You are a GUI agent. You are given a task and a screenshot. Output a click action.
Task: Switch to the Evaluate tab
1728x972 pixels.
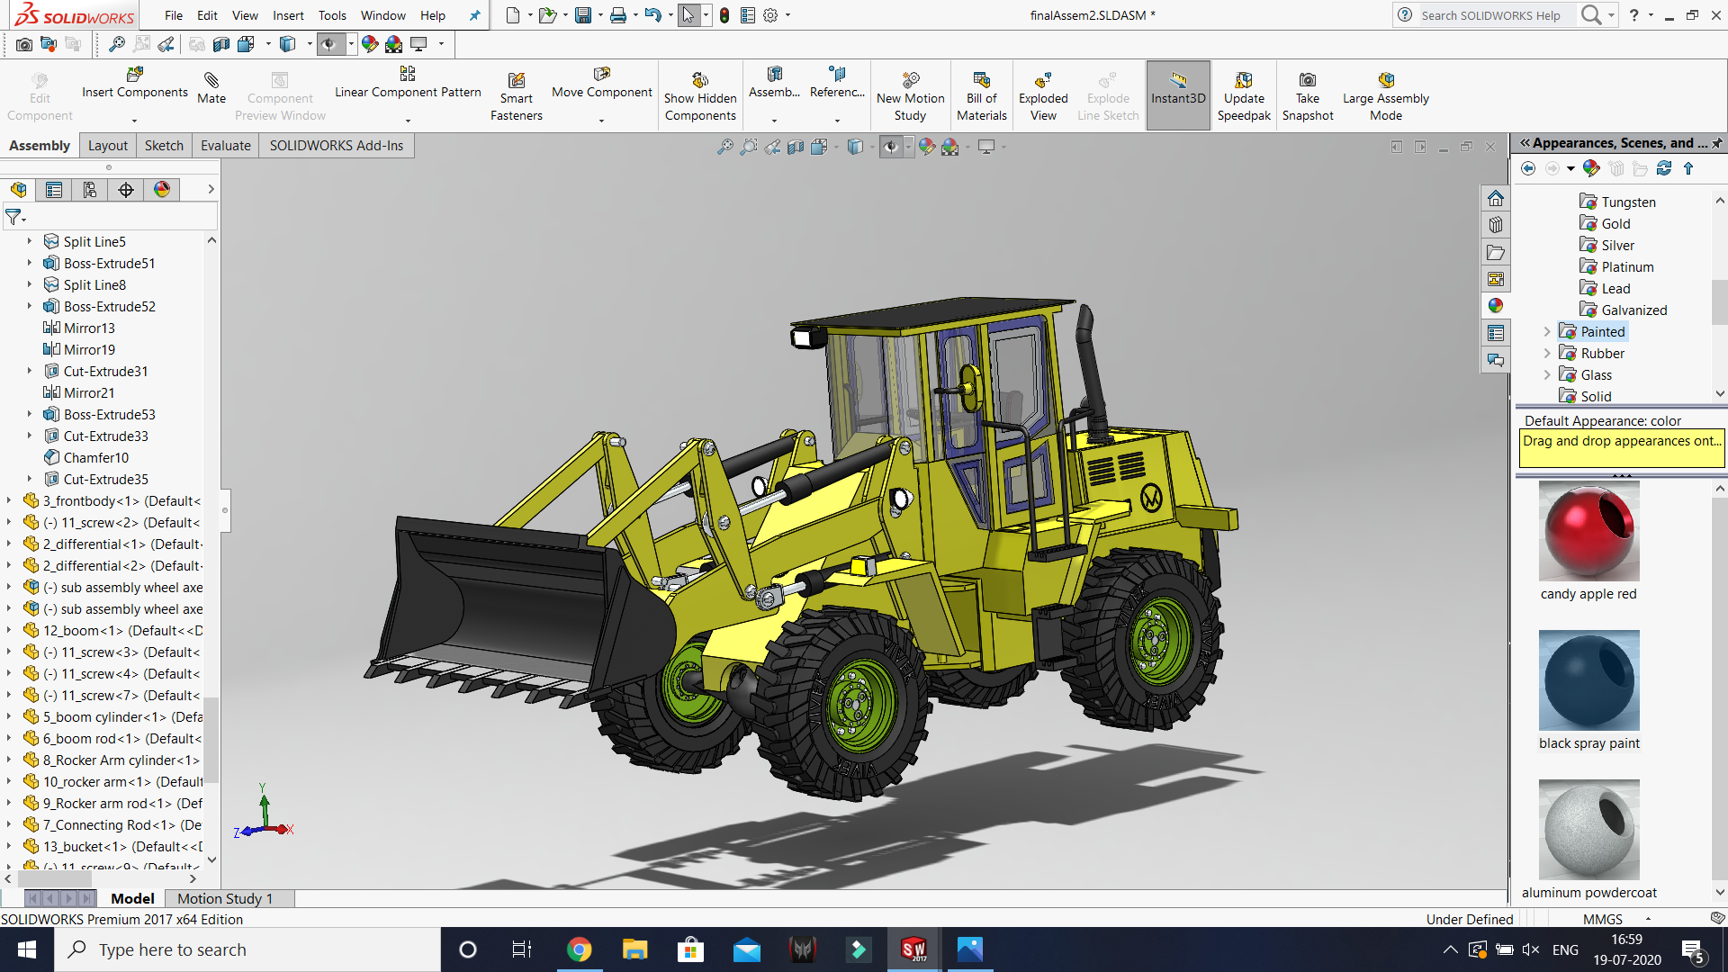pyautogui.click(x=225, y=146)
